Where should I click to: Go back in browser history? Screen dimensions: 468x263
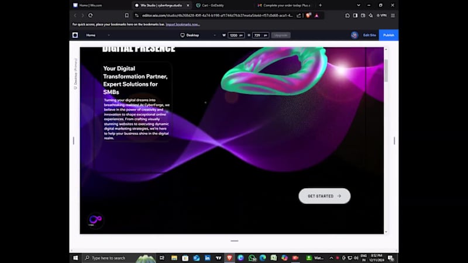click(75, 16)
